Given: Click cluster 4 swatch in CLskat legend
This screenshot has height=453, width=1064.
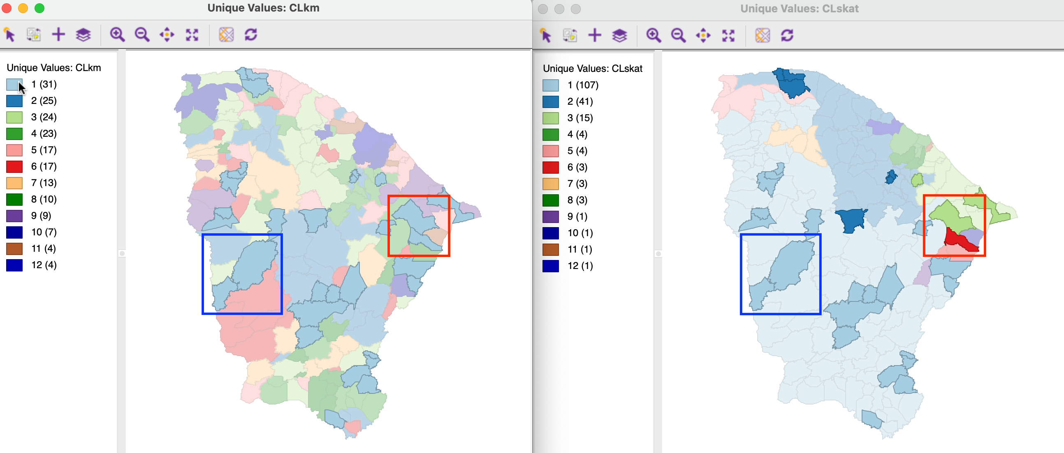Looking at the screenshot, I should click(x=551, y=134).
